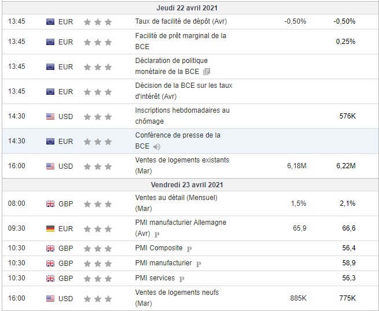Click the Jeudi 22 avril 2021 date header

(x=191, y=8)
